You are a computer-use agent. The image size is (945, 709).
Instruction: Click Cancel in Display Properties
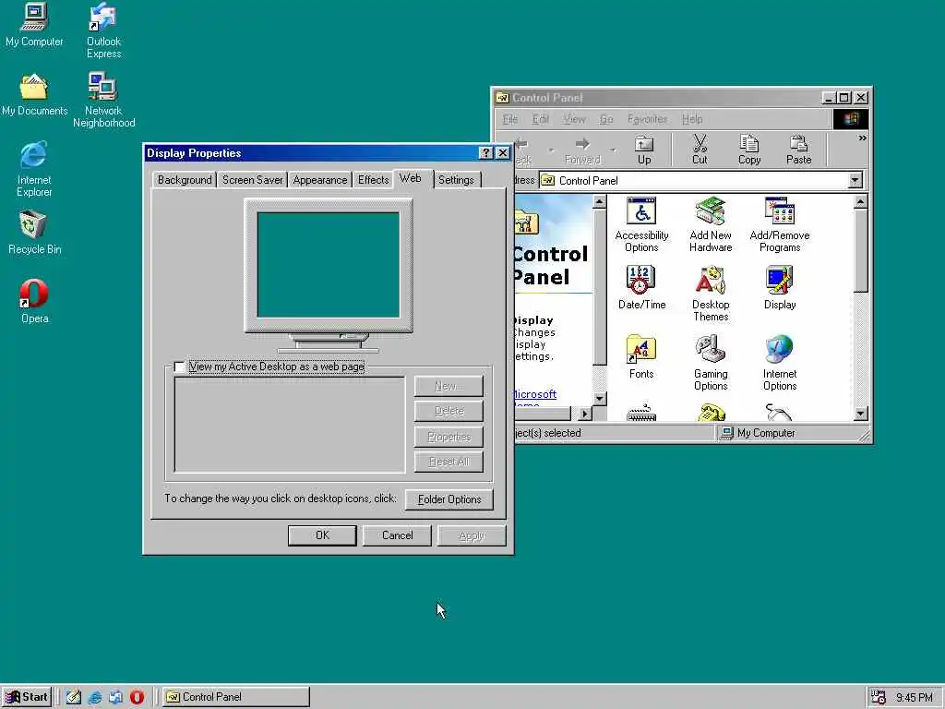click(397, 535)
